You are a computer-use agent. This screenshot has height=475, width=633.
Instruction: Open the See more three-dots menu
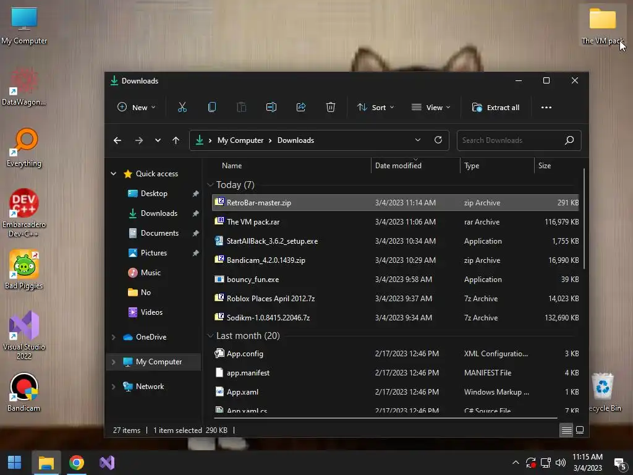tap(546, 108)
